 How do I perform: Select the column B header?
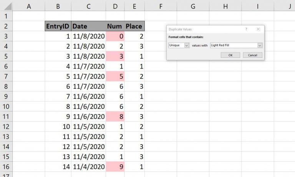[58, 7]
